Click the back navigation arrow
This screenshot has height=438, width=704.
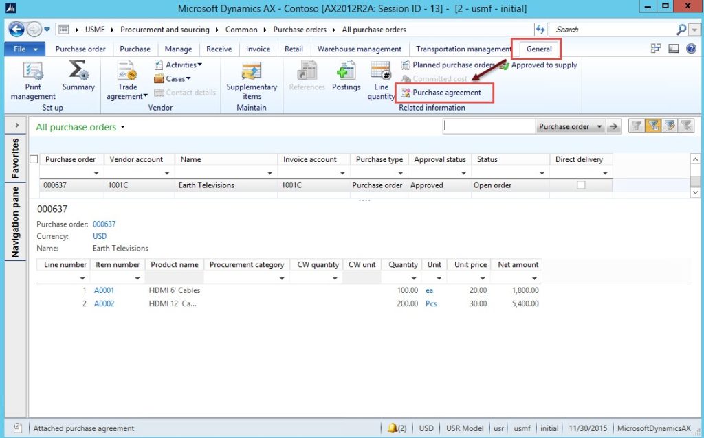16,30
